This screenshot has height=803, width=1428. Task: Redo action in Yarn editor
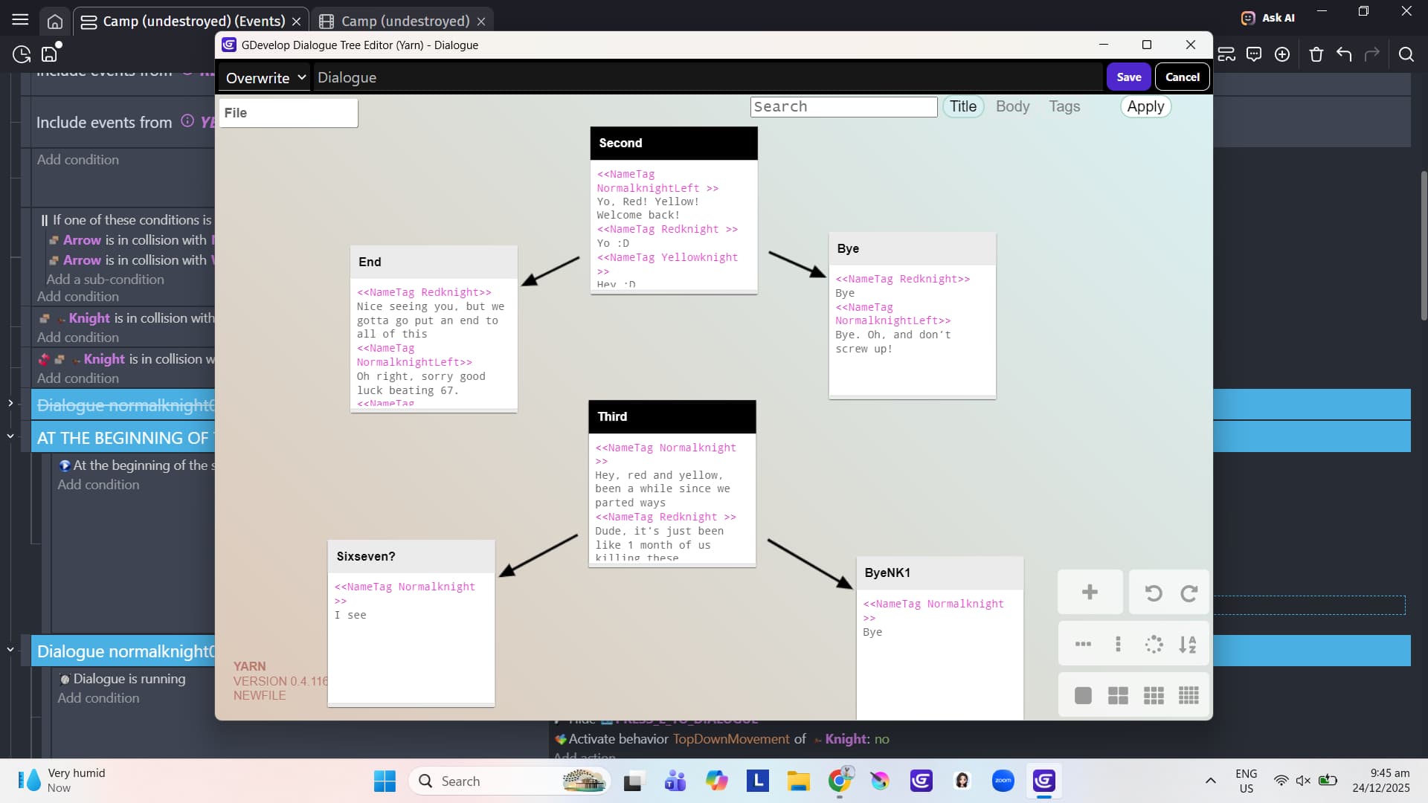(1189, 593)
